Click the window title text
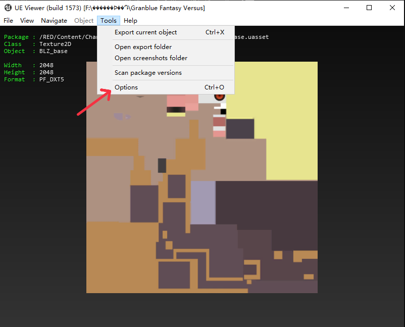The width and height of the screenshot is (405, 327). pos(110,8)
